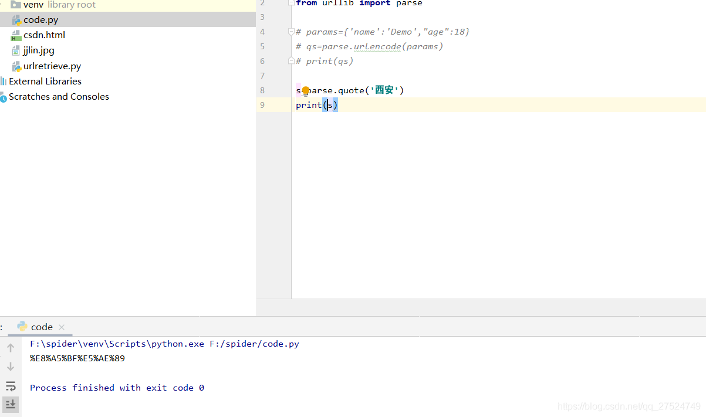Click the Down the Stack Trace arrow icon
Image resolution: width=706 pixels, height=417 pixels.
point(11,366)
